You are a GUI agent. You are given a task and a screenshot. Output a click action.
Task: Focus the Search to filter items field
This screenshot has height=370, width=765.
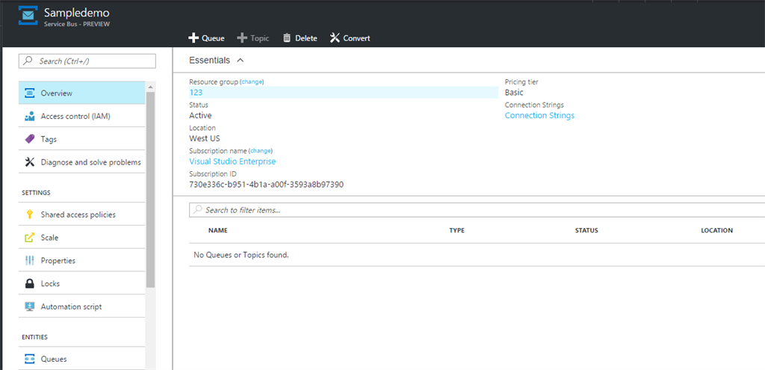pos(477,210)
